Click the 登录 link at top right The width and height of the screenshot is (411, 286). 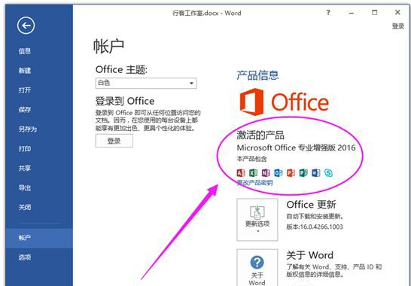(x=398, y=26)
